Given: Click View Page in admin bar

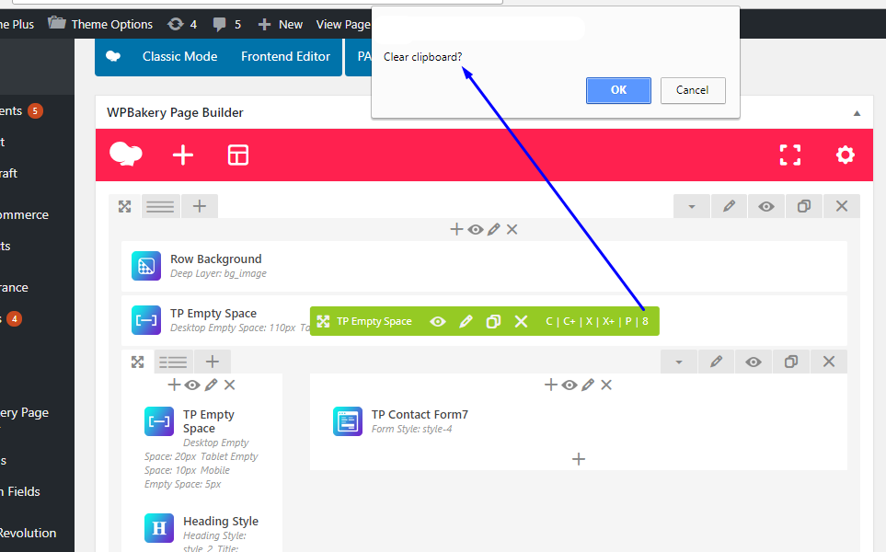Looking at the screenshot, I should (x=343, y=24).
